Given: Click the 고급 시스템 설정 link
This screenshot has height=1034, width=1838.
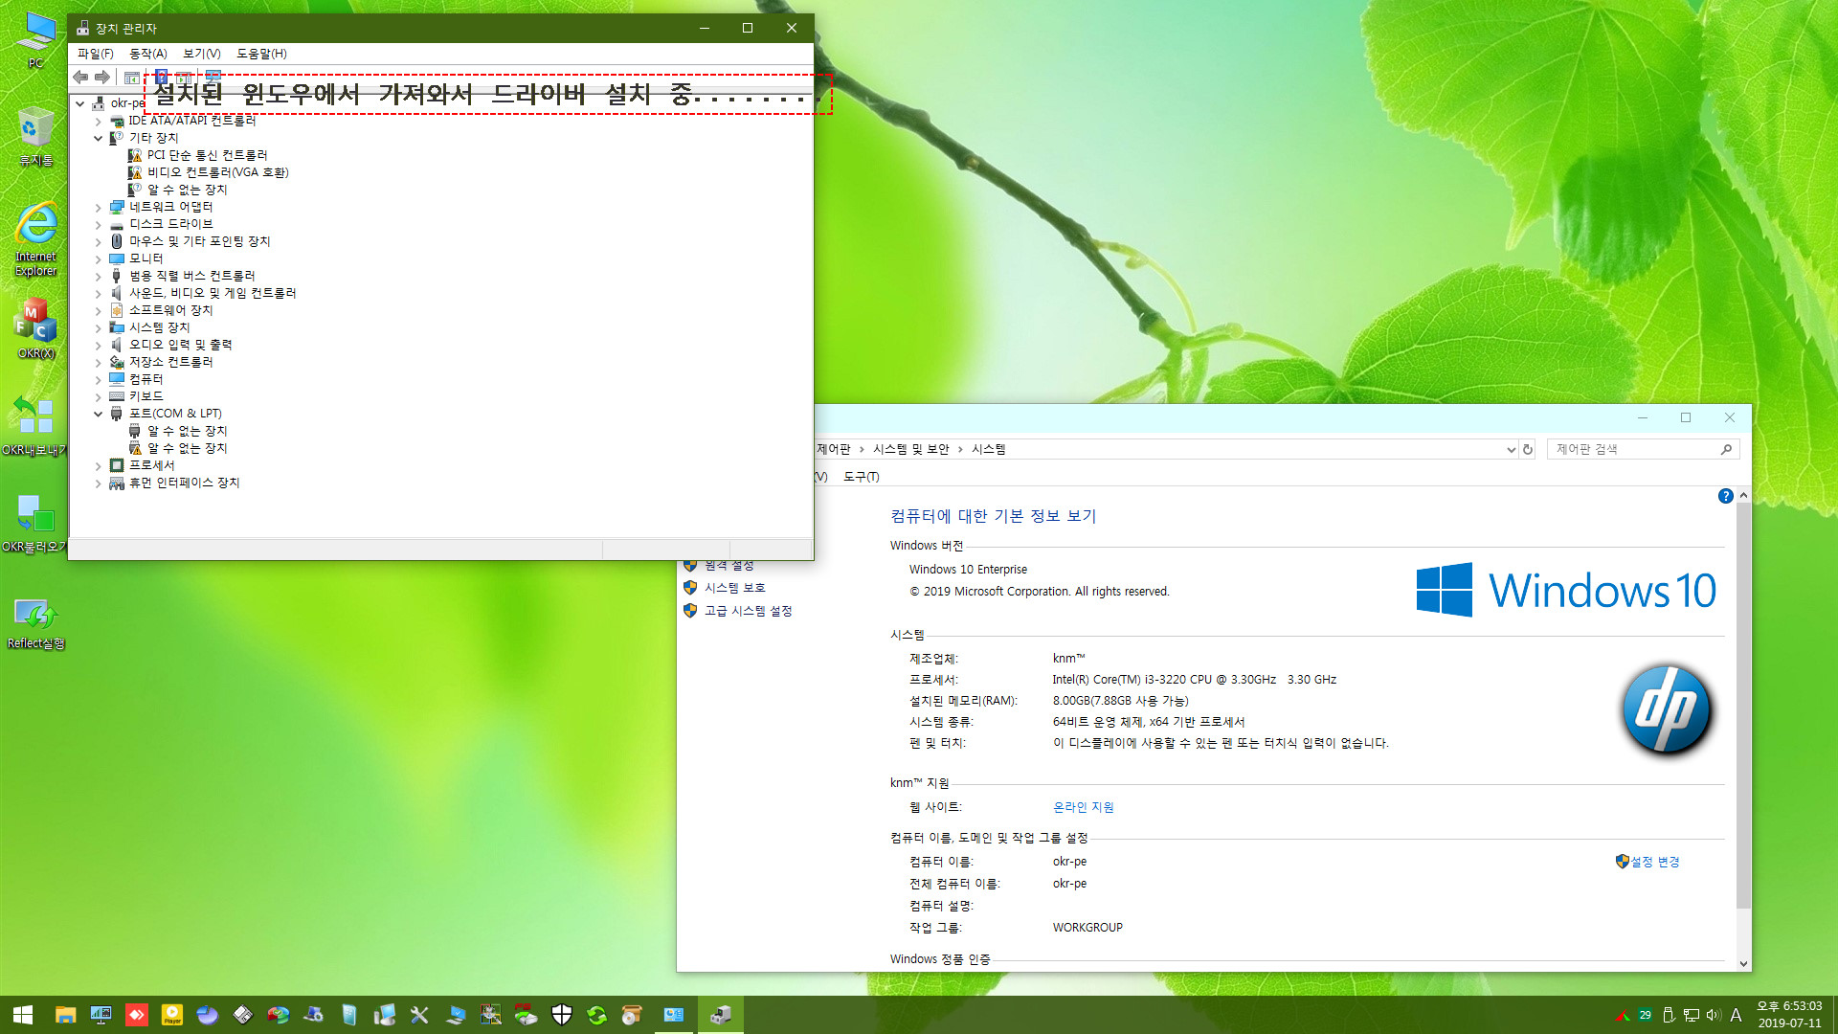Looking at the screenshot, I should 749,611.
